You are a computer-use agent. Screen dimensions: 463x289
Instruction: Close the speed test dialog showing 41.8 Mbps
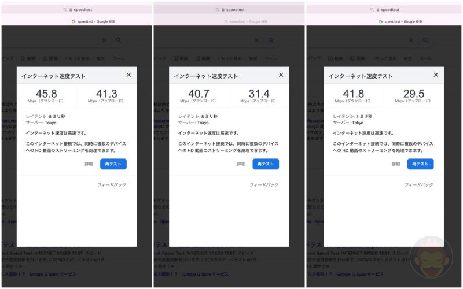click(x=436, y=75)
